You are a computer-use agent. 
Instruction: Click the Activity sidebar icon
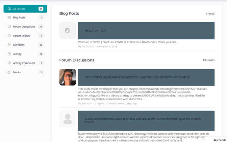coord(9,54)
